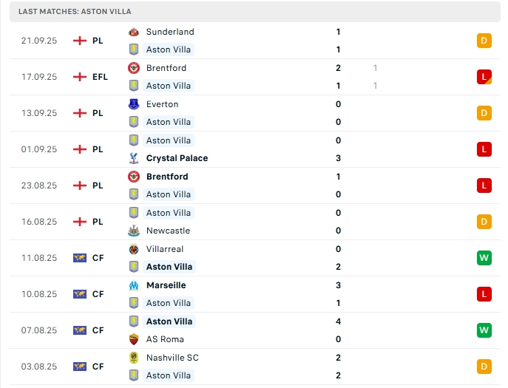Click the Everton club crest icon

click(134, 104)
